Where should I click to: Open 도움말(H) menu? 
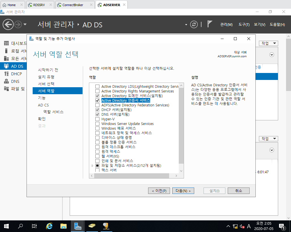(x=277, y=24)
